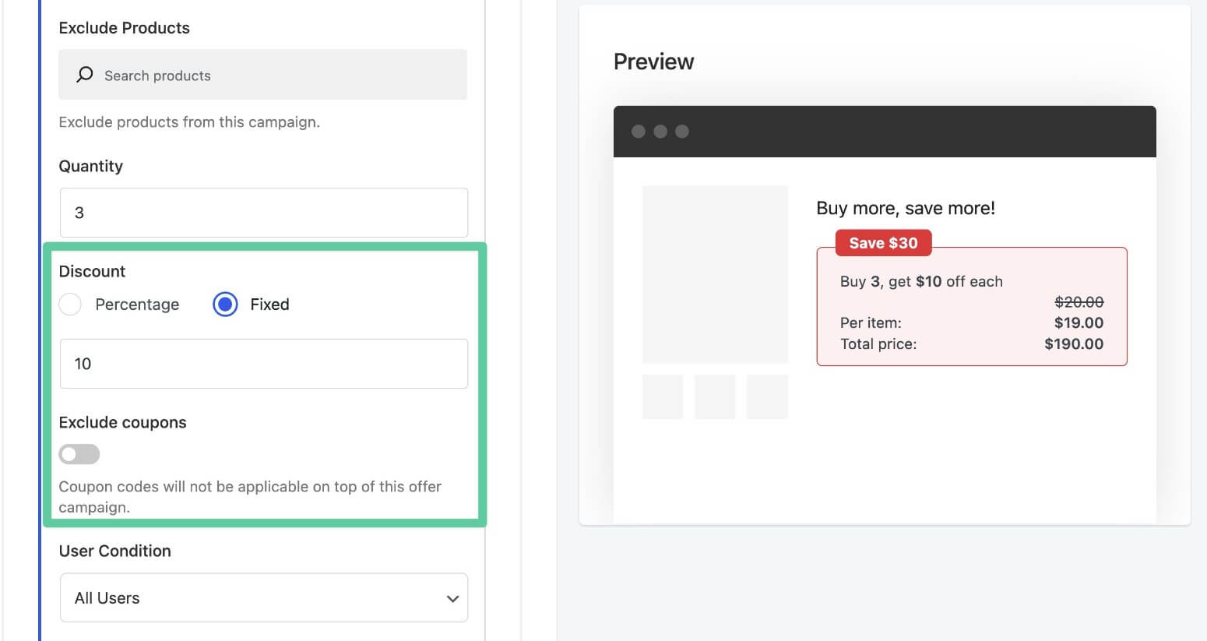Click the 'Buy more, save more!' heading
The image size is (1207, 641).
pos(906,208)
